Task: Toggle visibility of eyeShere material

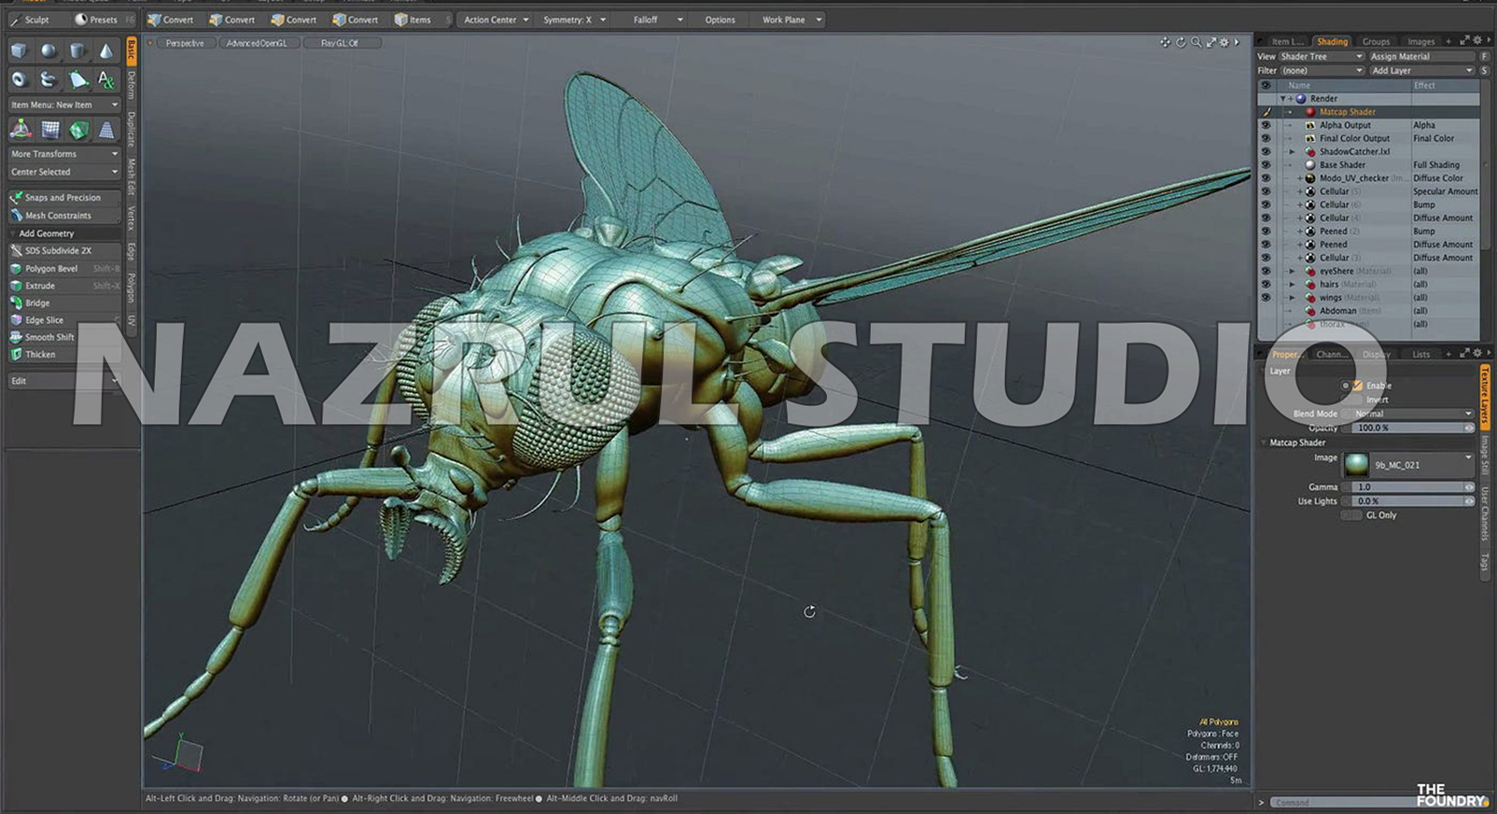Action: [x=1266, y=271]
